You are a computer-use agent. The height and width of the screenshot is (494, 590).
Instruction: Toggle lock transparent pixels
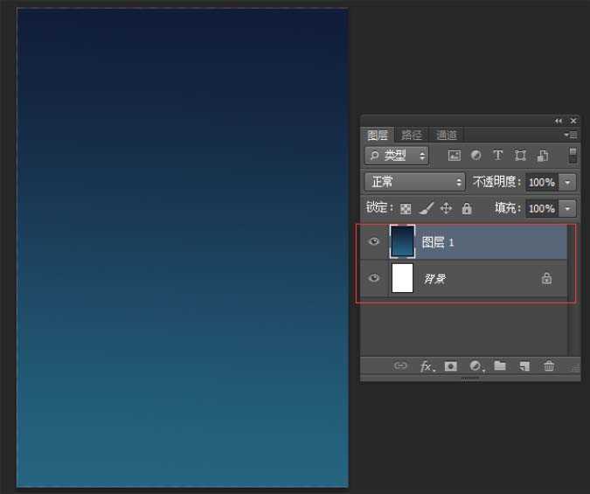click(x=406, y=209)
